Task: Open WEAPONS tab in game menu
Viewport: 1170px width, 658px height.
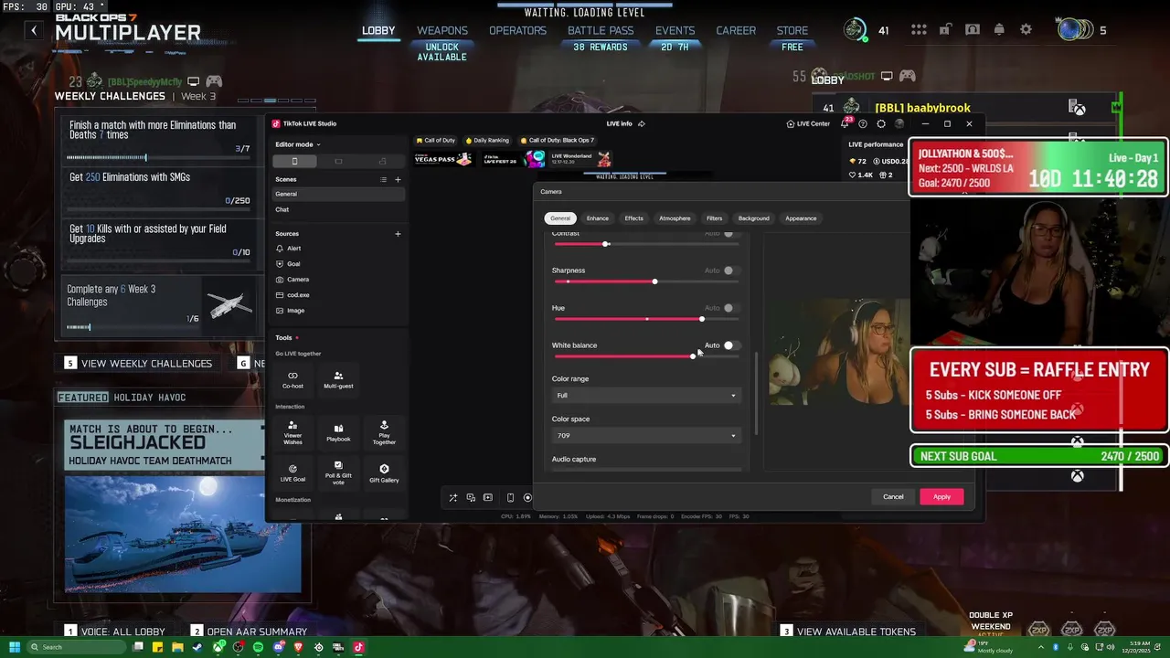Action: 442,30
